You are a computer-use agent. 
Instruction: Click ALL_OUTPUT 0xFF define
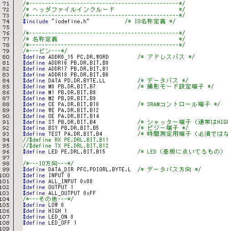coord(59,193)
